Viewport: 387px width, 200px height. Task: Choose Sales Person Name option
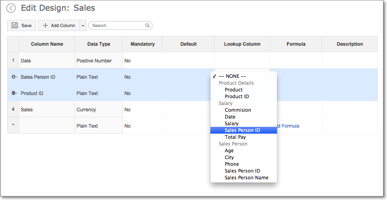(x=246, y=178)
